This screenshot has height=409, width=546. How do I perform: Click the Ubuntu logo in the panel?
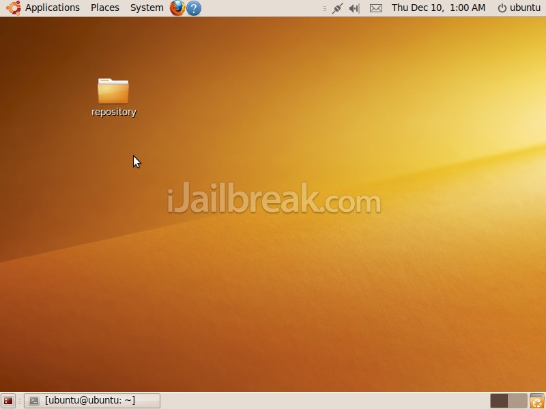(x=13, y=8)
